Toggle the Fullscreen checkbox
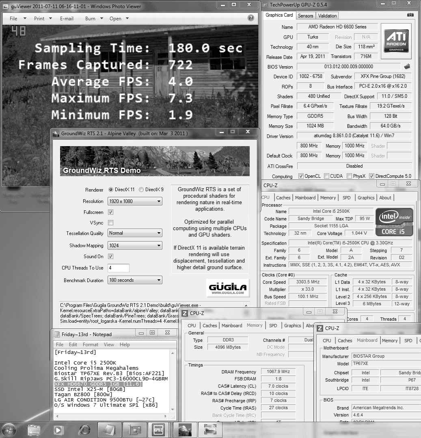The image size is (421, 438). tap(111, 212)
